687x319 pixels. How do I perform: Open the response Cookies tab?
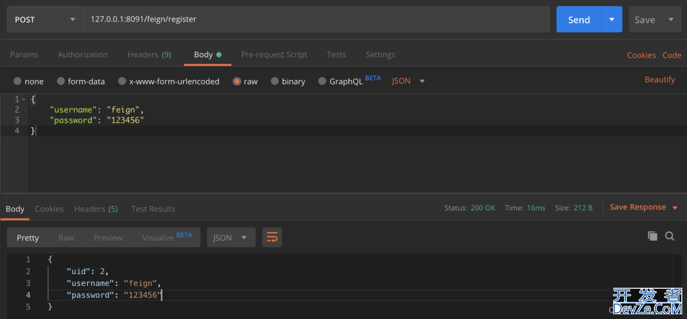coord(49,209)
